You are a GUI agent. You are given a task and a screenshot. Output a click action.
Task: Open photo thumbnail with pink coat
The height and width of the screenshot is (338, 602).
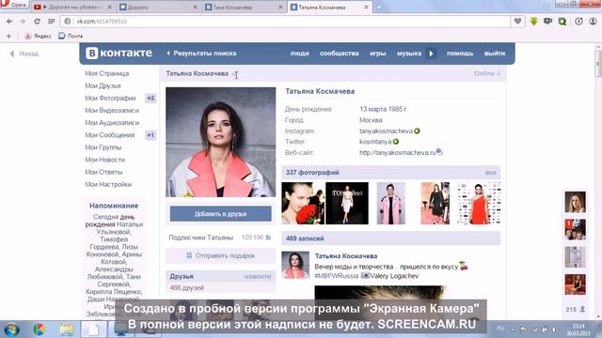pos(391,203)
